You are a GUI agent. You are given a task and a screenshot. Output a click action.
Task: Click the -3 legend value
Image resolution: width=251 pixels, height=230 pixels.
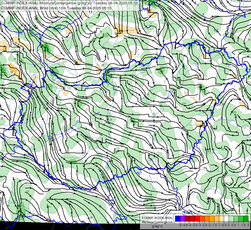199,225
